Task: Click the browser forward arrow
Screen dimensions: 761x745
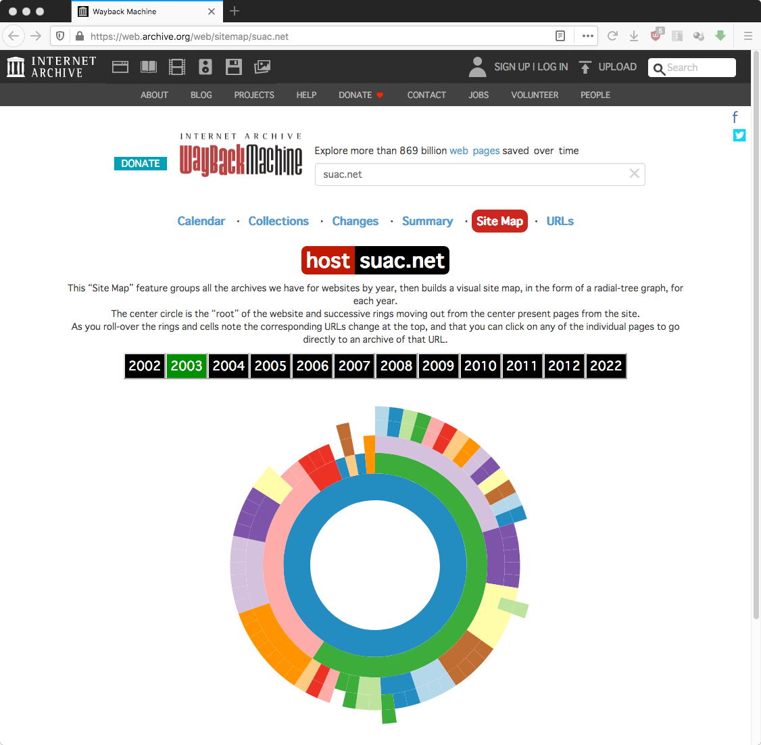Action: (x=36, y=36)
